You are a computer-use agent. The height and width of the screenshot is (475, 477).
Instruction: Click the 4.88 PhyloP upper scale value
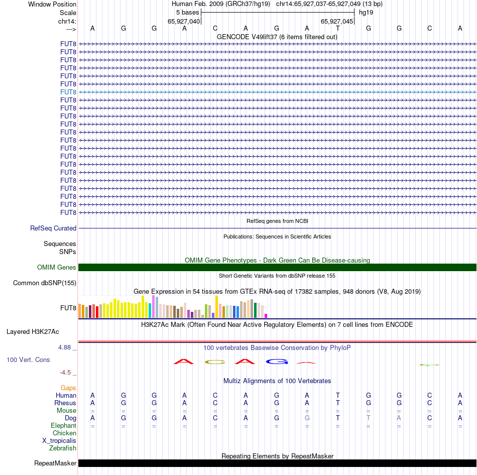tap(64, 347)
